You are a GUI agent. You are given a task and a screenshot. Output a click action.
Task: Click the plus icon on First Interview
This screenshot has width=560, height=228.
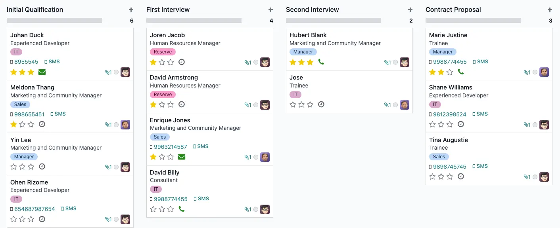(271, 9)
